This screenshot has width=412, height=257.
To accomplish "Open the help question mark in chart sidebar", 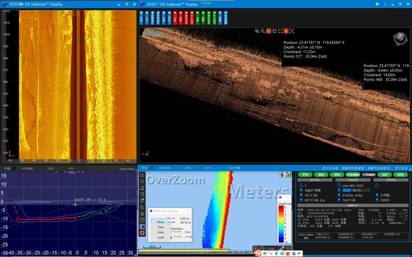I will (x=142, y=220).
